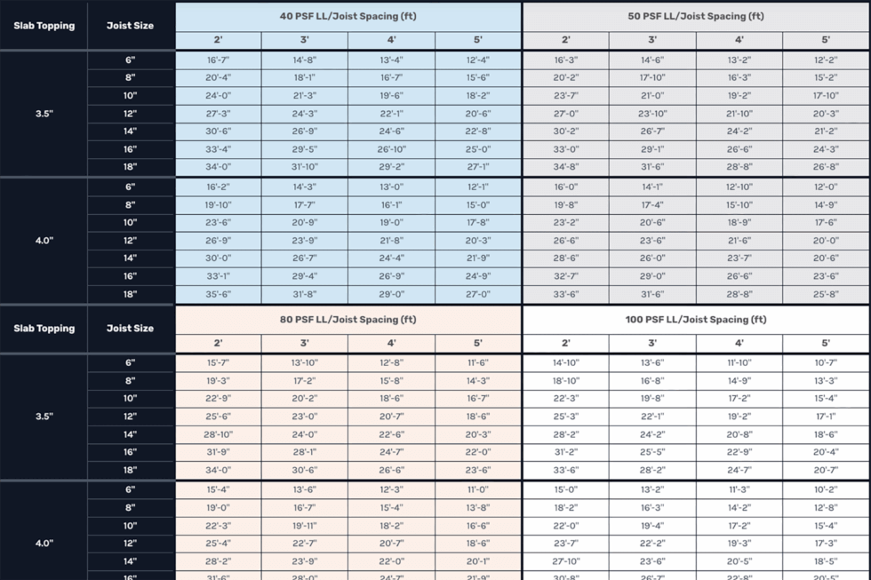The image size is (871, 580).
Task: Click the second Slab Topping header in lower table
Action: [x=44, y=329]
